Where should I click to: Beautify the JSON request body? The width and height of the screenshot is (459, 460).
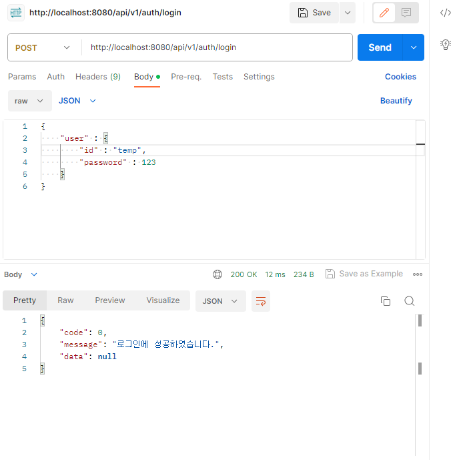click(x=396, y=101)
